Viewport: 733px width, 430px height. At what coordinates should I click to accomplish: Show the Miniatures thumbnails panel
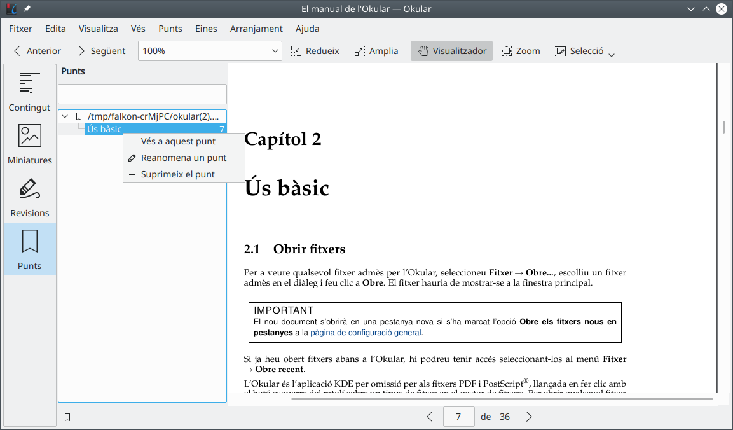[29, 144]
